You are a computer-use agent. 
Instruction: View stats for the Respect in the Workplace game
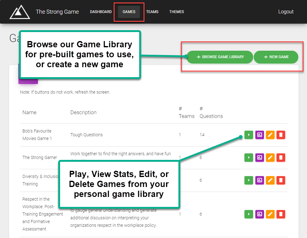[259, 214]
